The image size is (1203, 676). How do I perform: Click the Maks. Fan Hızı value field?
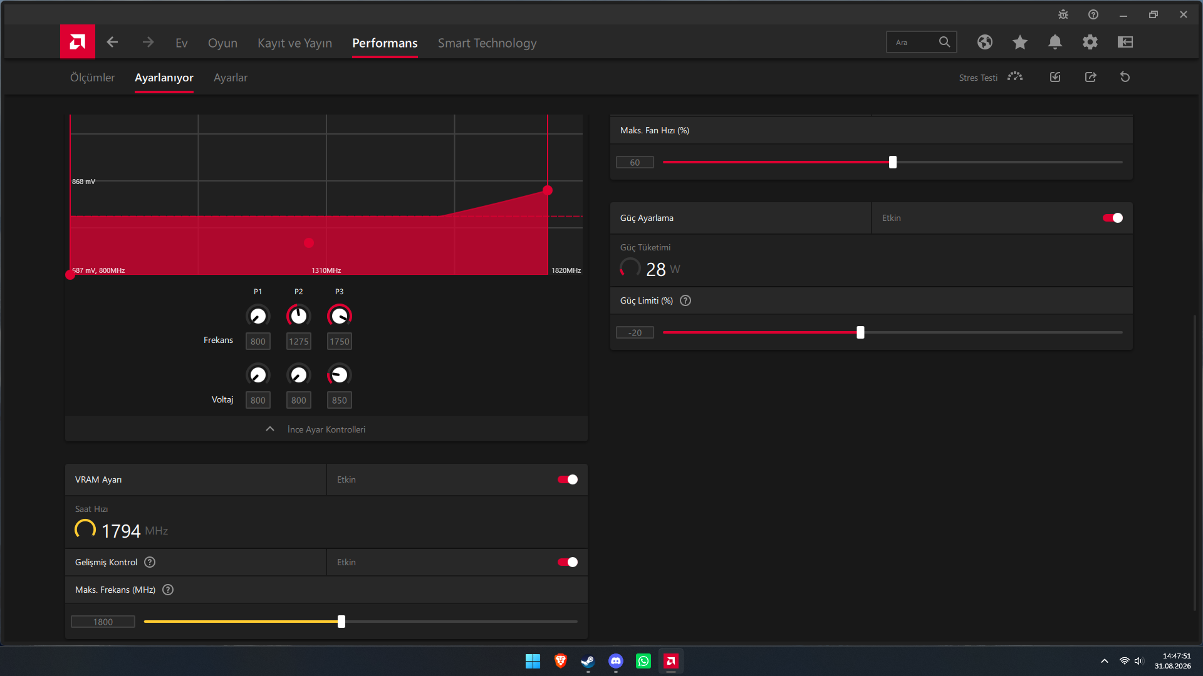click(635, 162)
